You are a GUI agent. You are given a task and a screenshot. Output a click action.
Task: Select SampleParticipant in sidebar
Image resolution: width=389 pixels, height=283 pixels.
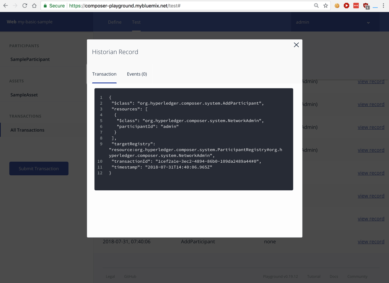[30, 59]
